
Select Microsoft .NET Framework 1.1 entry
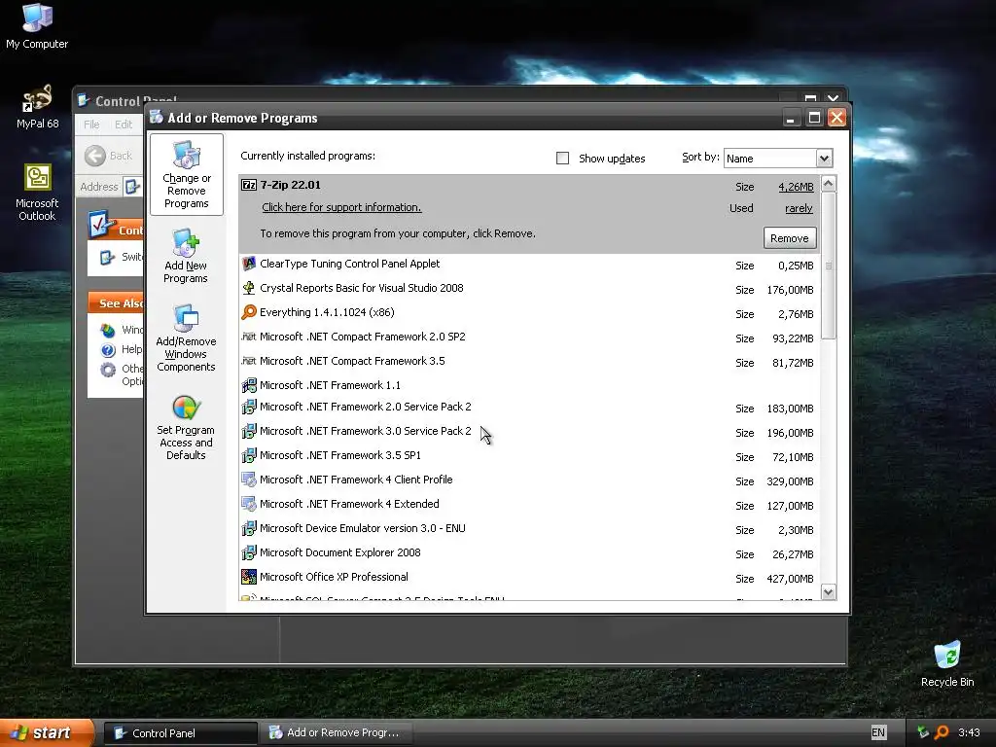click(528, 385)
